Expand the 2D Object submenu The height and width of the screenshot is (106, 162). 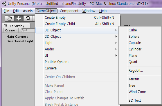tap(77, 37)
